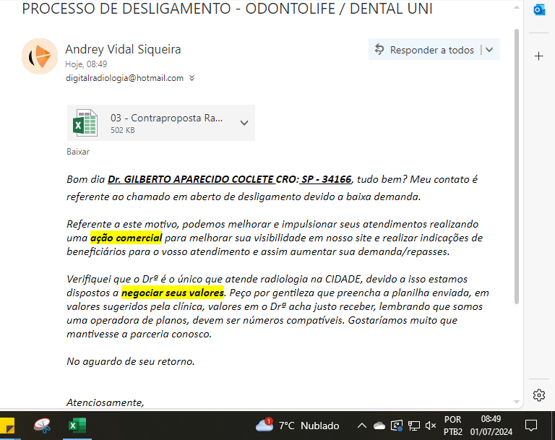Image resolution: width=555 pixels, height=440 pixels.
Task: Open Excel from the taskbar
Action: click(x=77, y=425)
